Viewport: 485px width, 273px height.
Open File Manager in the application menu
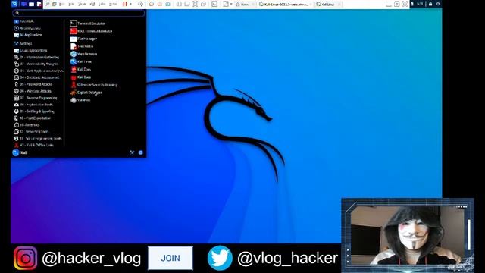pos(83,39)
